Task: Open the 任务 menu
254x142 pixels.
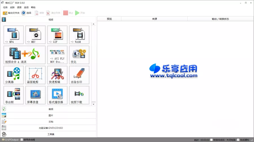Action: [5, 7]
